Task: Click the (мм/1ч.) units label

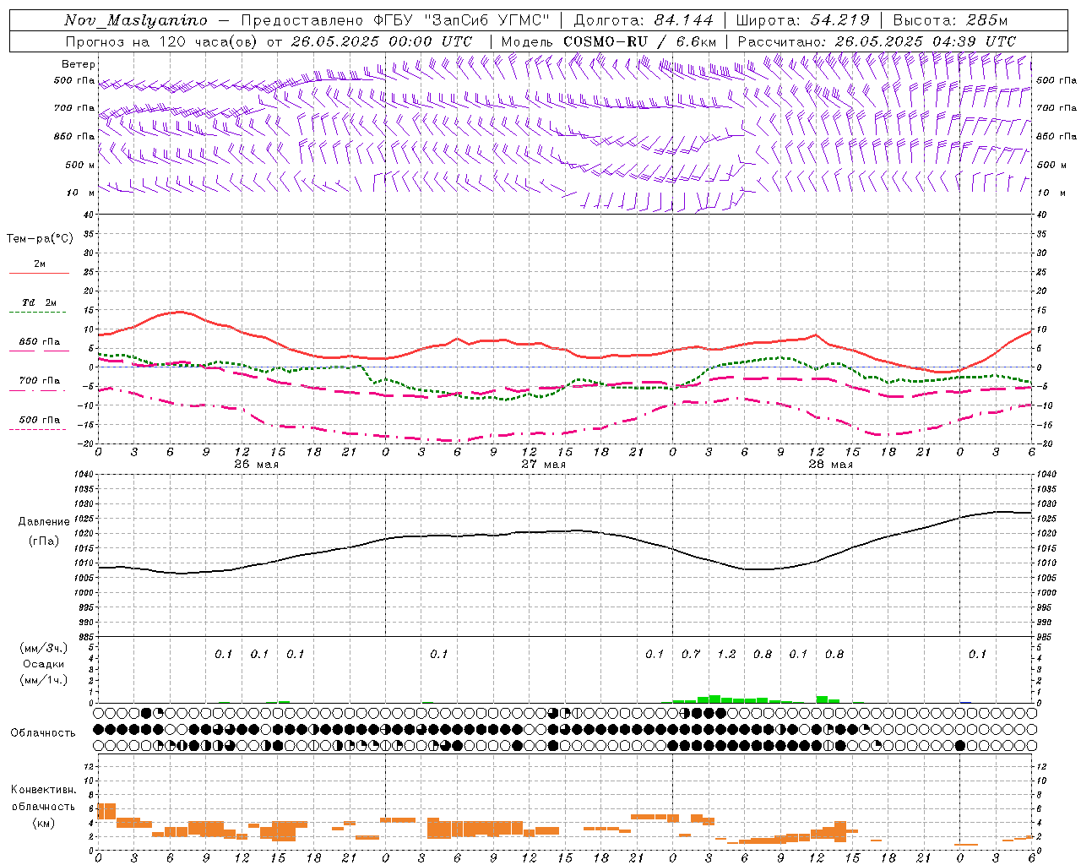Action: [44, 680]
